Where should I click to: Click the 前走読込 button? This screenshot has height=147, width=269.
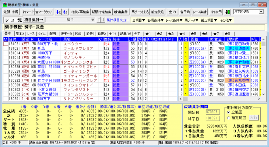157,12
